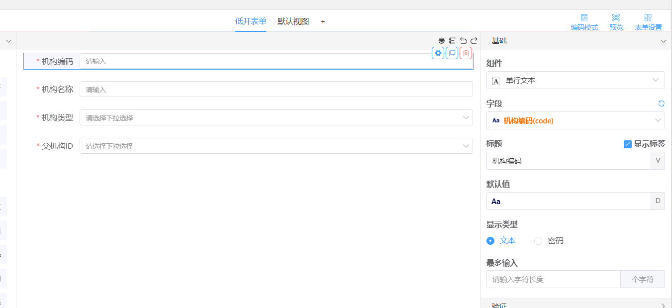Click the 最多输入 character length field
This screenshot has width=672, height=308.
[x=553, y=280]
